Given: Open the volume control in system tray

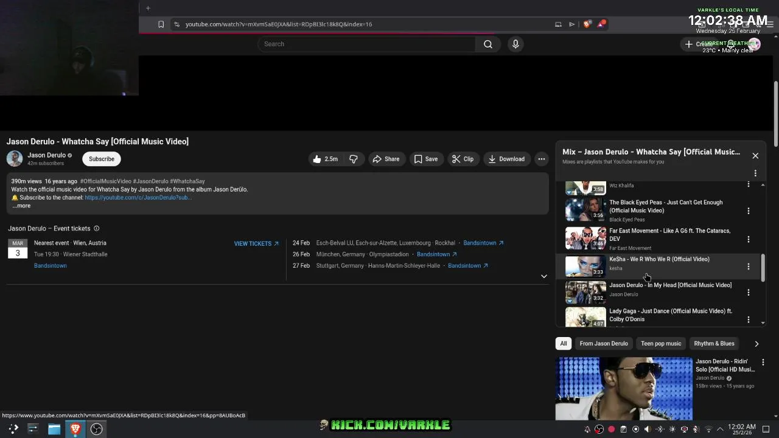Looking at the screenshot, I should pyautogui.click(x=648, y=429).
